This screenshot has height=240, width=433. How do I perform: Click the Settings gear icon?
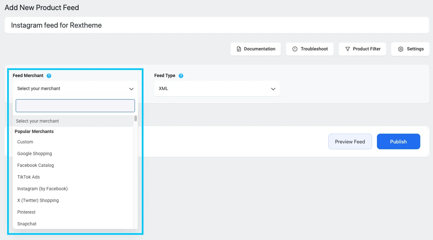pyautogui.click(x=401, y=49)
